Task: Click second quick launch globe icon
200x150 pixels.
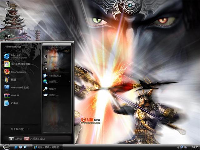Action: point(21,147)
